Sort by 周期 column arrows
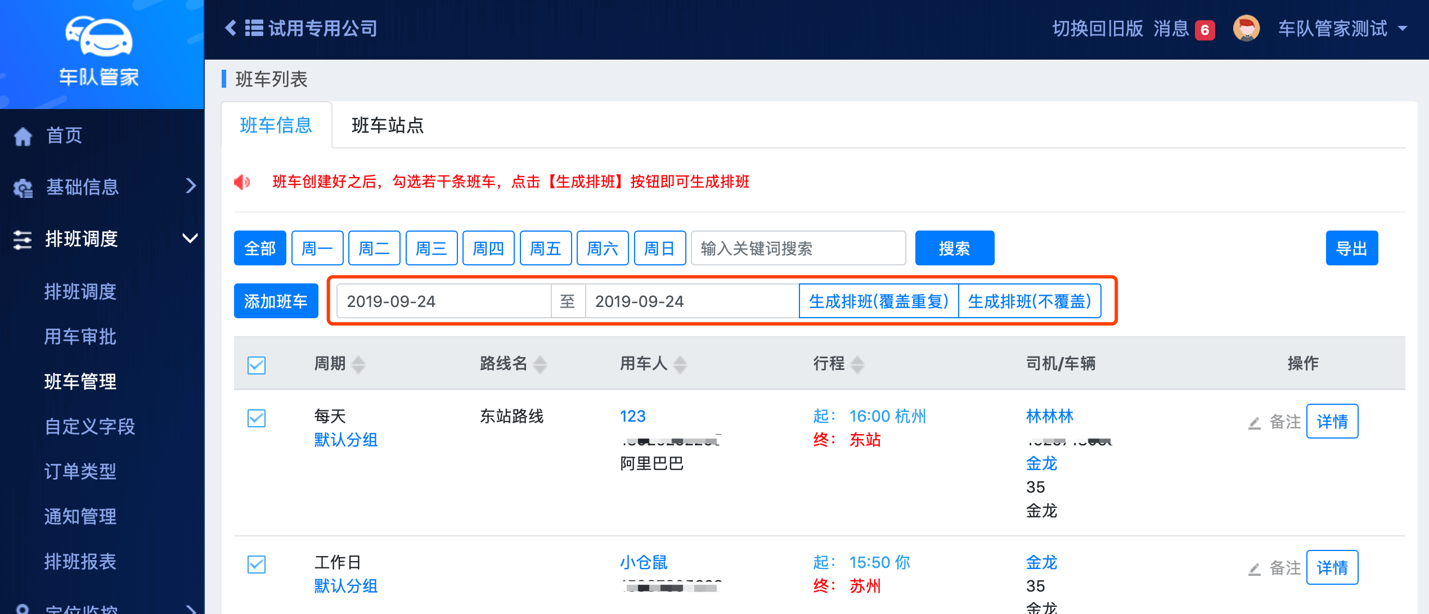Screen dimensions: 1429x614 coord(358,364)
